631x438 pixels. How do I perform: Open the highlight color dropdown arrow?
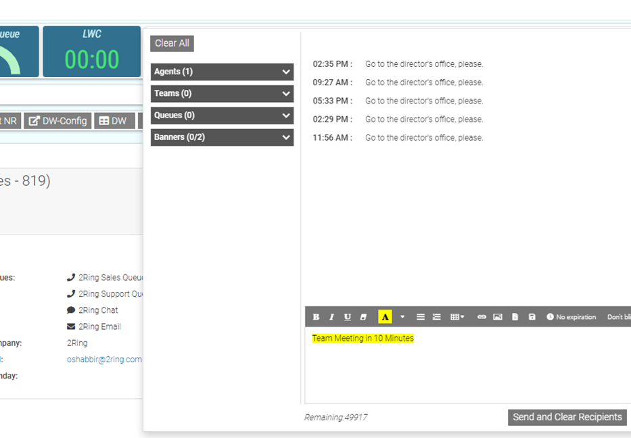point(402,317)
